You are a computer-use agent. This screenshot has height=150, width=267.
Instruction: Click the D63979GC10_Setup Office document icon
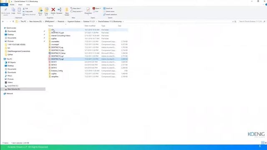[x=50, y=53]
